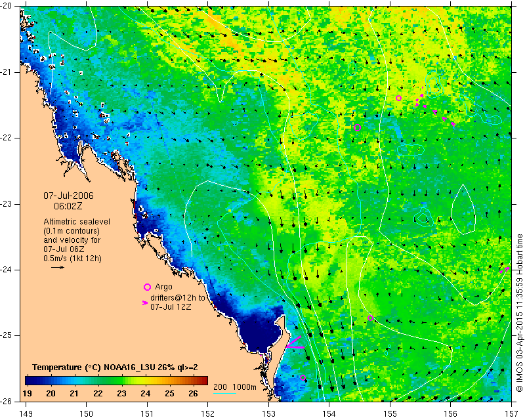The height and width of the screenshot is (420, 525).
Task: Click latitude axis label -23
Action: (x=6, y=204)
